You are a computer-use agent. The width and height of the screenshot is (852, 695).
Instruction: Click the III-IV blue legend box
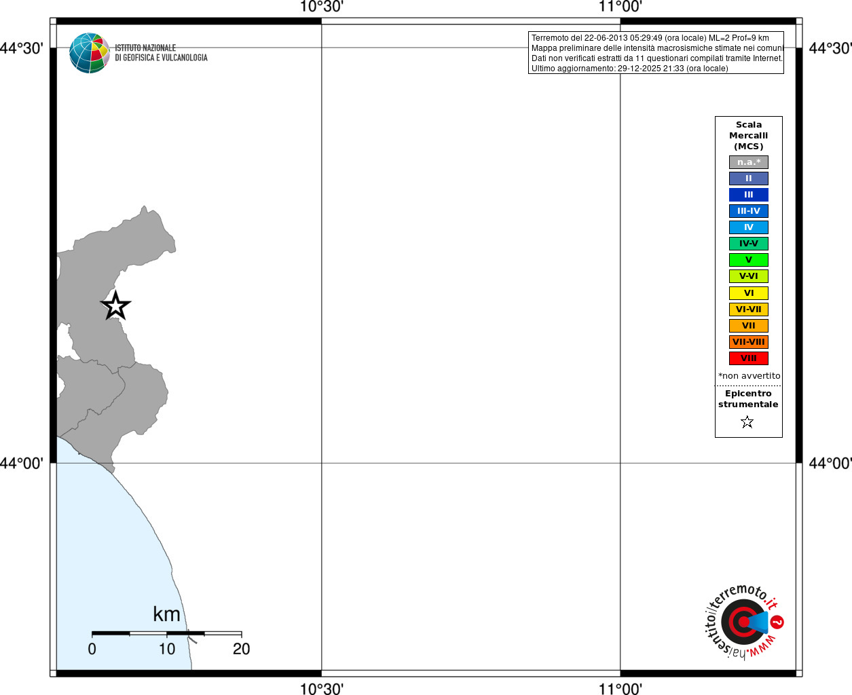749,211
